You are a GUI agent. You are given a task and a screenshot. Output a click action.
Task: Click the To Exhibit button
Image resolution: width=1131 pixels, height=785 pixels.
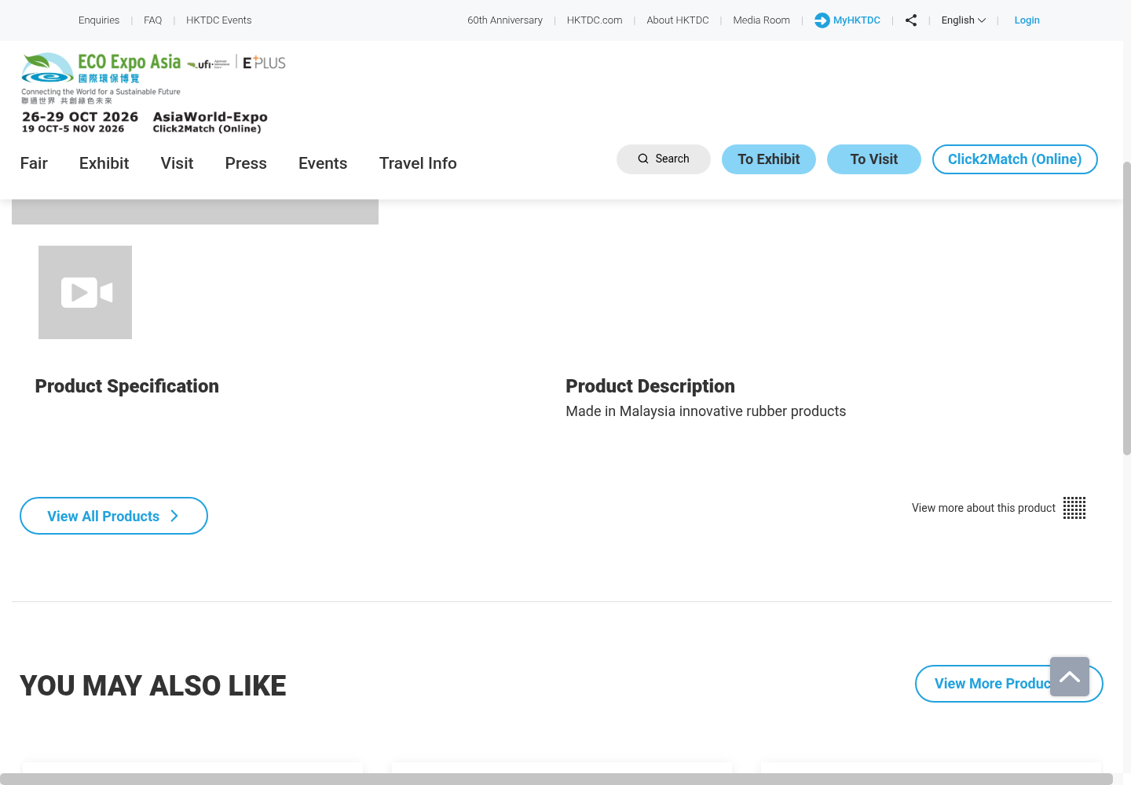(x=769, y=159)
